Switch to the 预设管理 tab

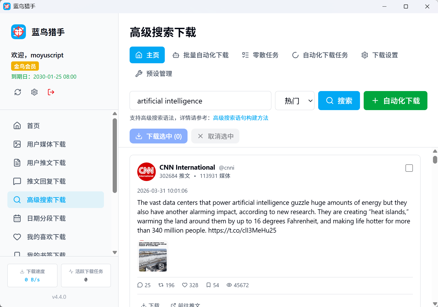point(154,74)
